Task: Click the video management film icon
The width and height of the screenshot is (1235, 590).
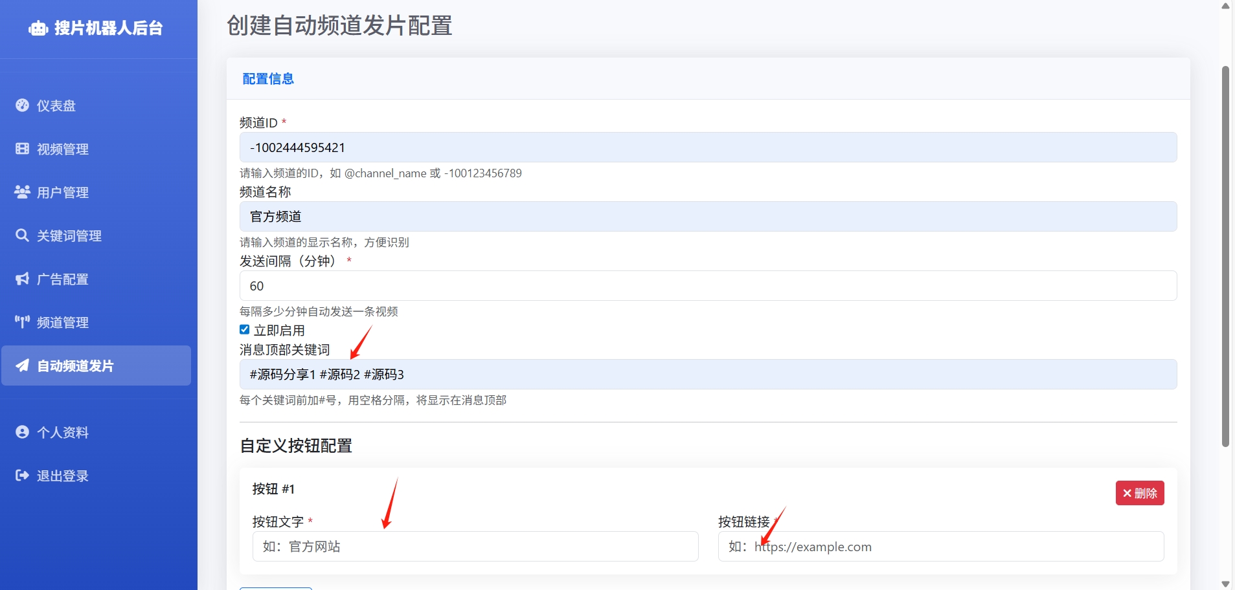Action: (22, 149)
